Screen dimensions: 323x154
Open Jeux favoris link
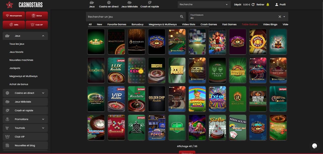pos(16,52)
